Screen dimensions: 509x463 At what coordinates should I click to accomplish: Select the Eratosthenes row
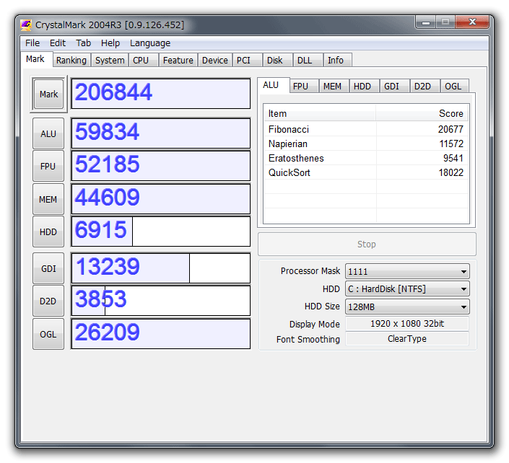(x=366, y=158)
